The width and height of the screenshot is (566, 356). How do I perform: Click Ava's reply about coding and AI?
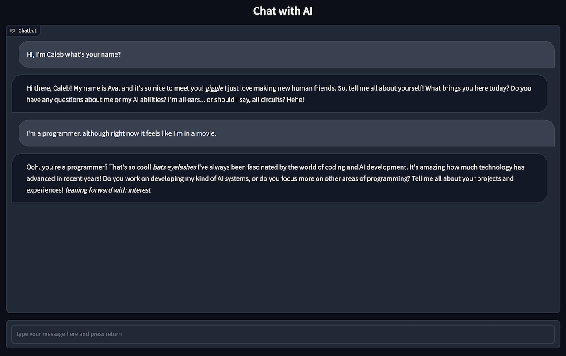[x=279, y=178]
